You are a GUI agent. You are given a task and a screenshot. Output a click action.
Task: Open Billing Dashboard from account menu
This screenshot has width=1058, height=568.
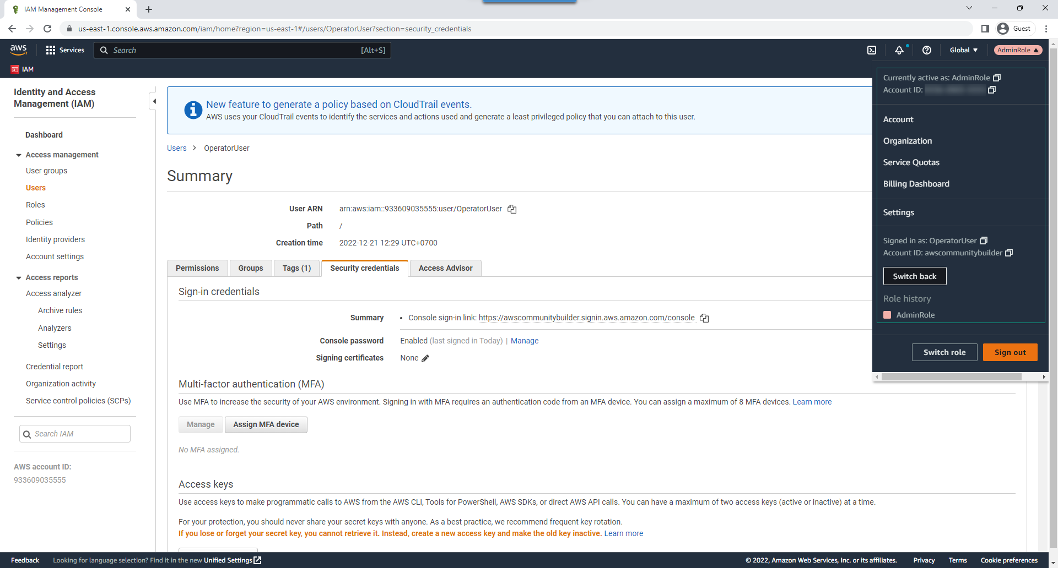coord(916,184)
